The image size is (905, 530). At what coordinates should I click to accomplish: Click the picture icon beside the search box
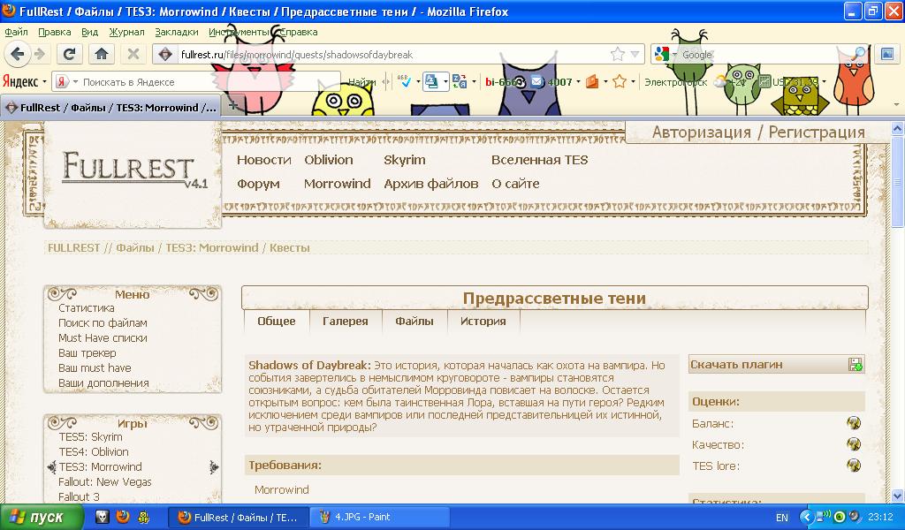(x=887, y=54)
